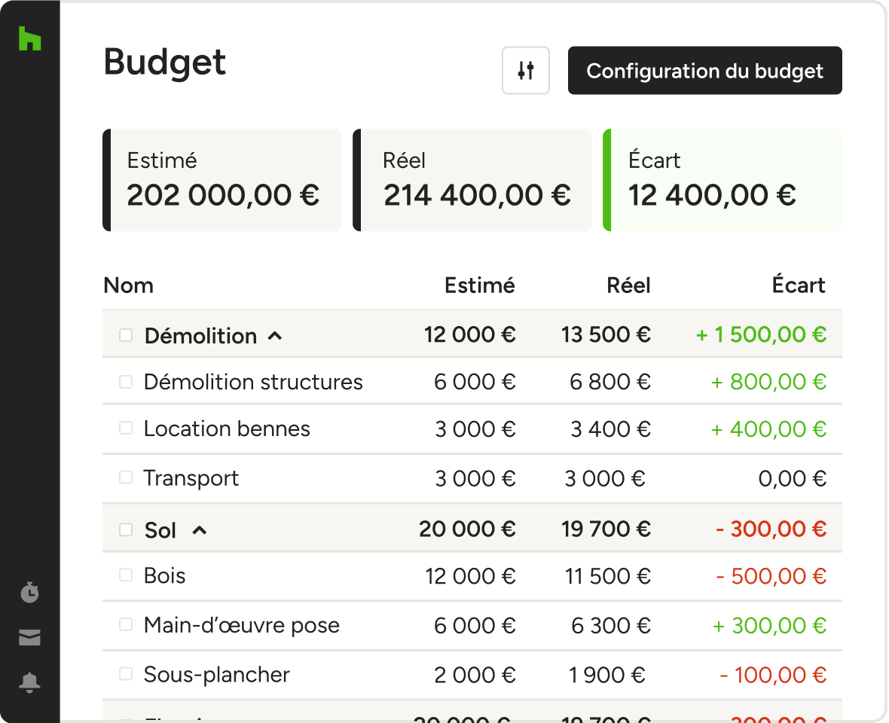889x723 pixels.
Task: Check the Sous-plancher row checkbox
Action: click(126, 673)
